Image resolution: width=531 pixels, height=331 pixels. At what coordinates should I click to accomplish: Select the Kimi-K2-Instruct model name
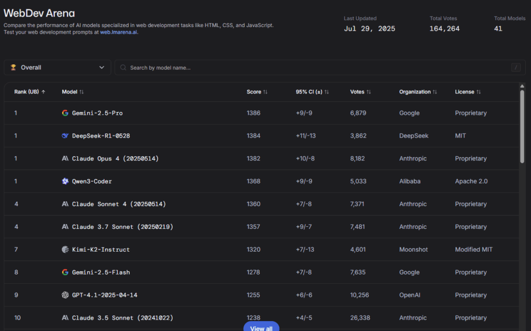click(x=101, y=250)
